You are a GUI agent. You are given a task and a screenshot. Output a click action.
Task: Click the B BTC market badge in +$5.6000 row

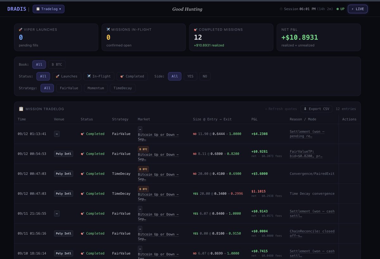tap(143, 169)
